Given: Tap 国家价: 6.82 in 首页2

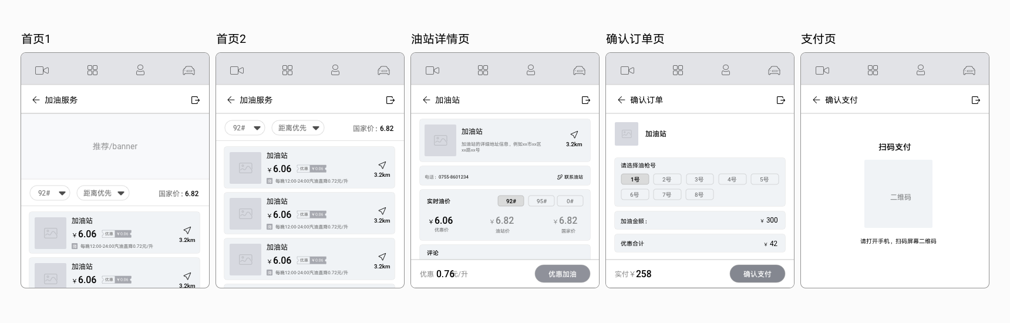Looking at the screenshot, I should point(373,128).
